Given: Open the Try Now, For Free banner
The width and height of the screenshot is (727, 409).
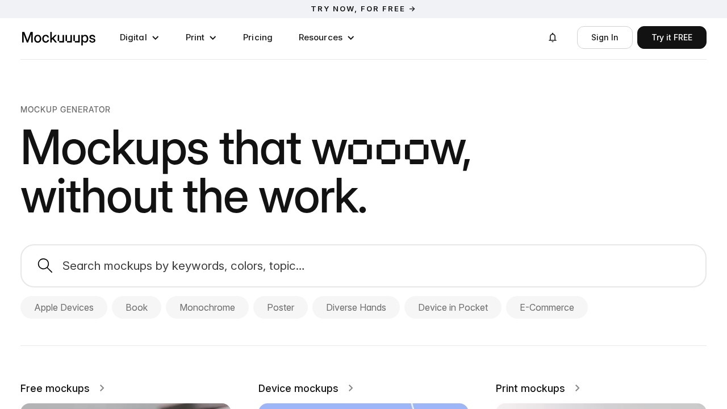Looking at the screenshot, I should tap(363, 9).
